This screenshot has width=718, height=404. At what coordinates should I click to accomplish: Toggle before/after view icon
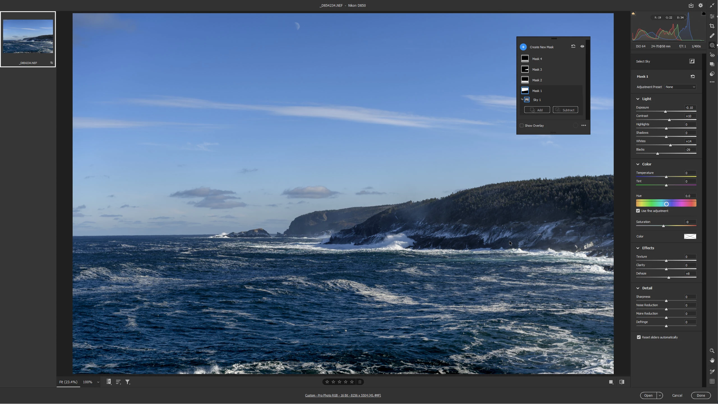[x=622, y=382]
